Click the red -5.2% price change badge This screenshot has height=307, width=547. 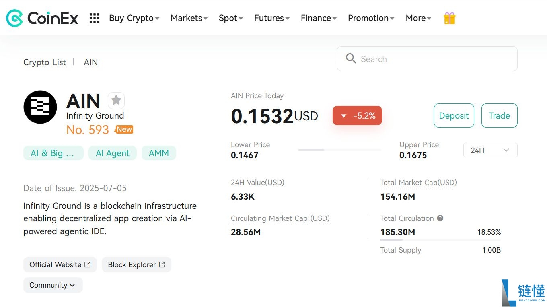[357, 116]
